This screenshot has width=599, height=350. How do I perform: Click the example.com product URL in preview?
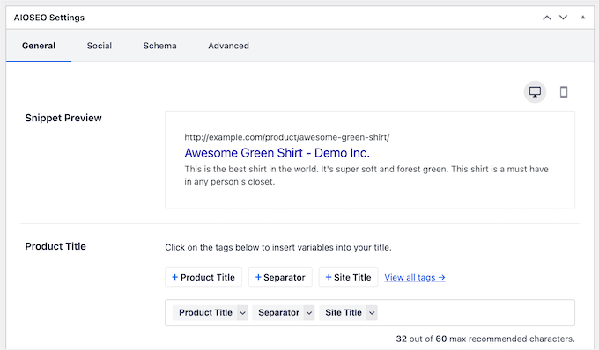click(x=287, y=137)
